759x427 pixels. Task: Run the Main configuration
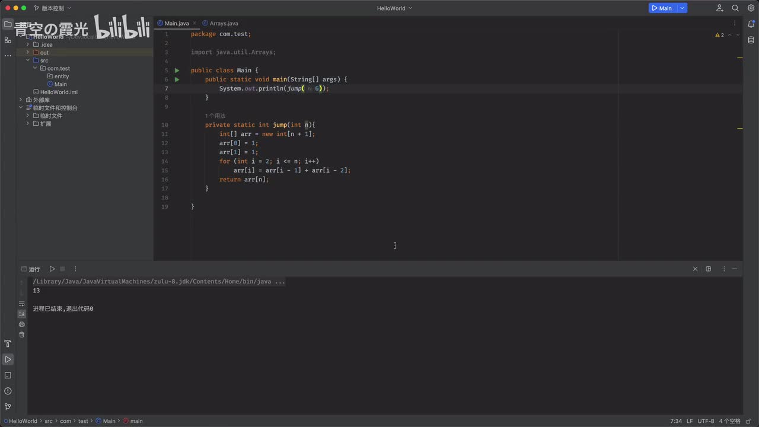click(662, 8)
